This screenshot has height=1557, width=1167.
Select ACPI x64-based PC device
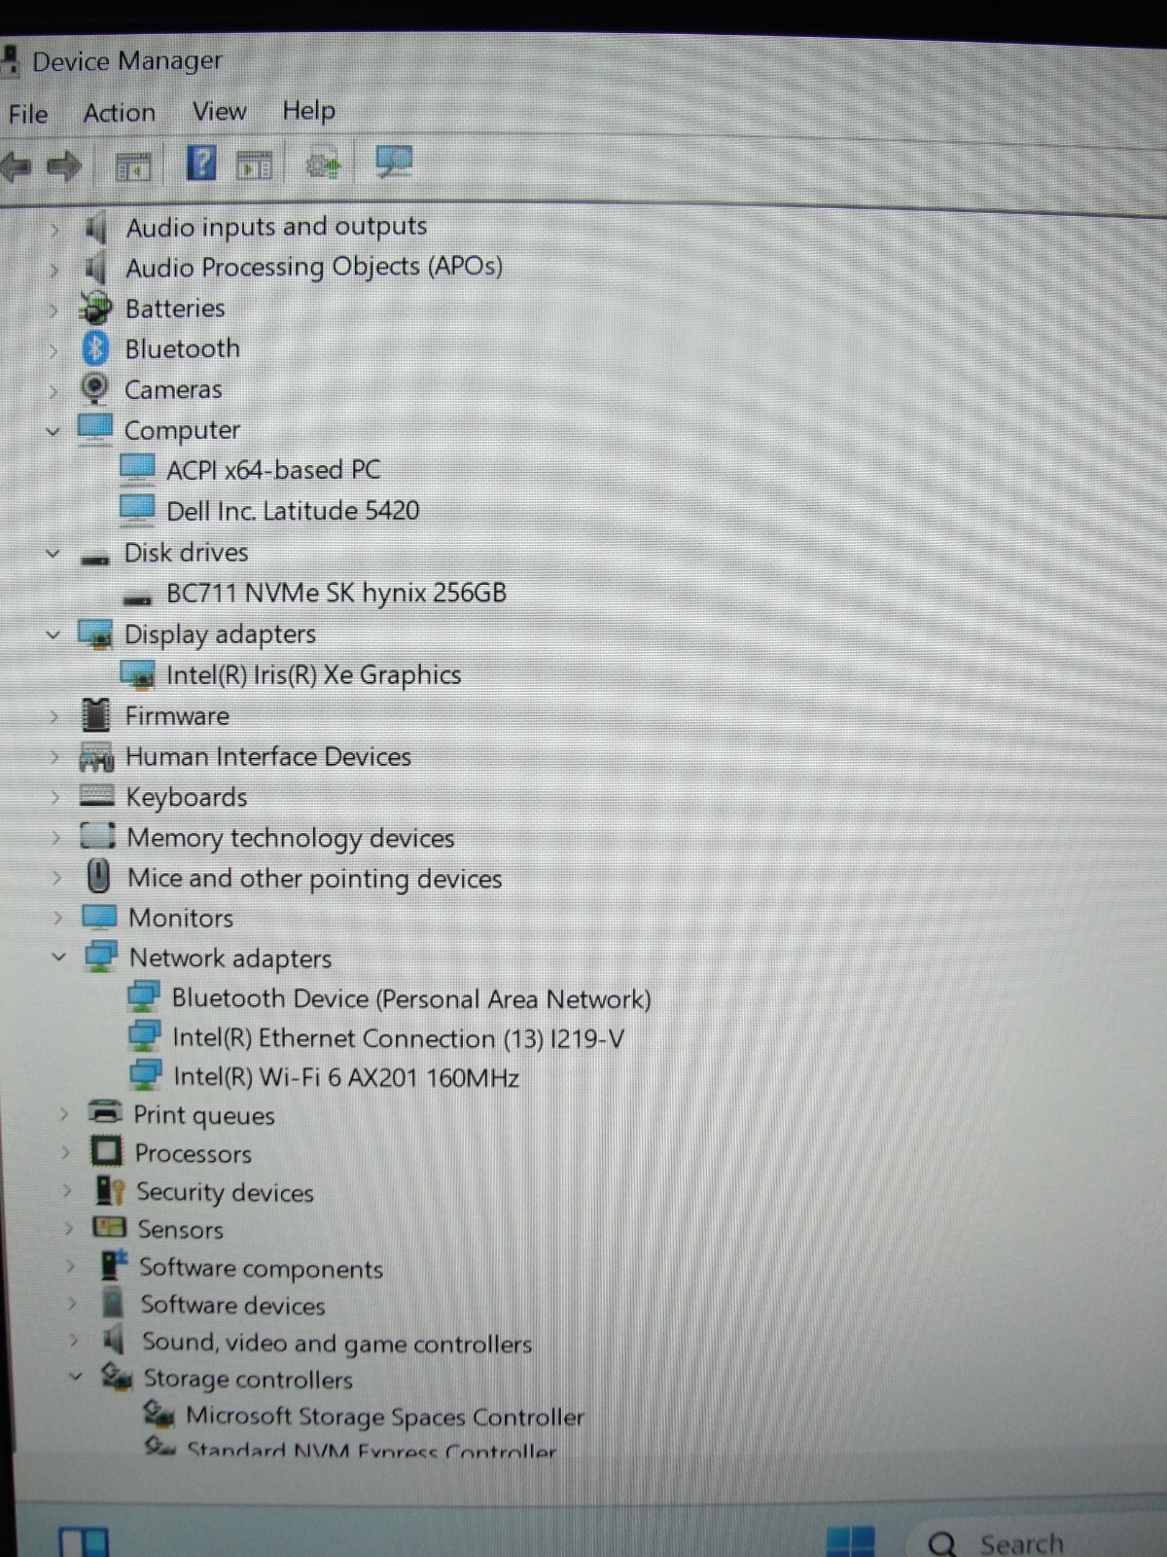(x=273, y=470)
